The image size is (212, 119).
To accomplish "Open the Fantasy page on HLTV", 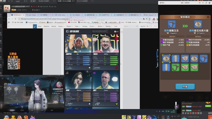I will 85,26.
